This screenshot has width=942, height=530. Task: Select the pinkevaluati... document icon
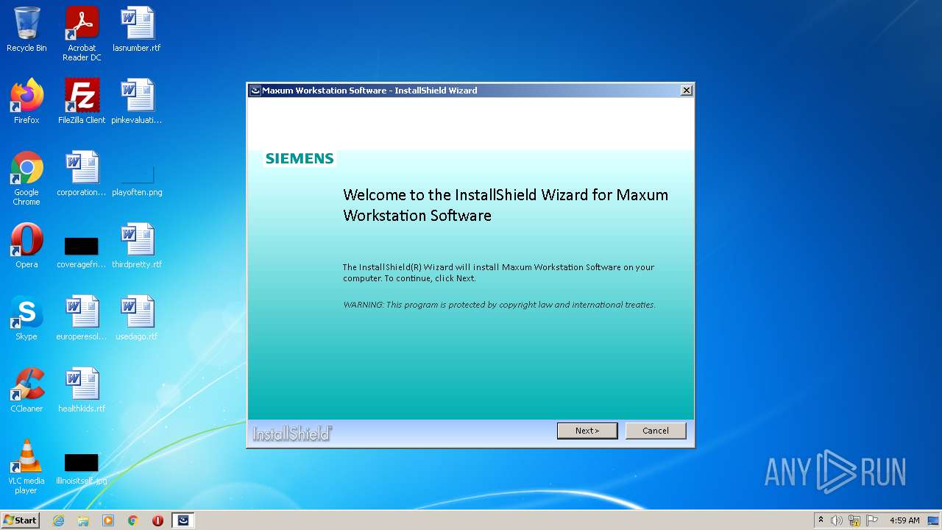(x=137, y=102)
